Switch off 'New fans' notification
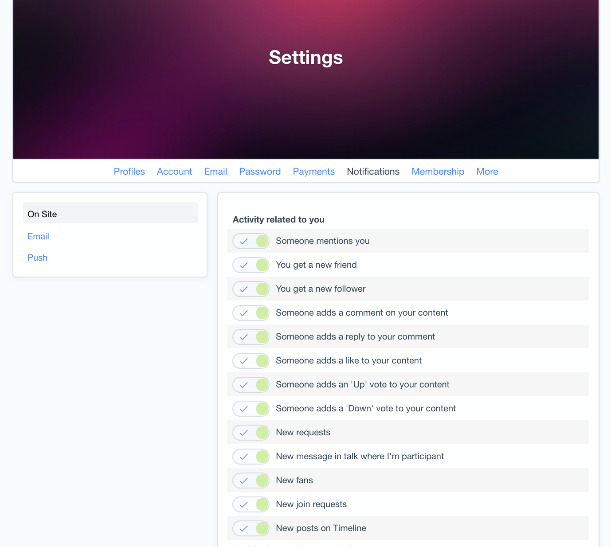The image size is (611, 547). [251, 481]
